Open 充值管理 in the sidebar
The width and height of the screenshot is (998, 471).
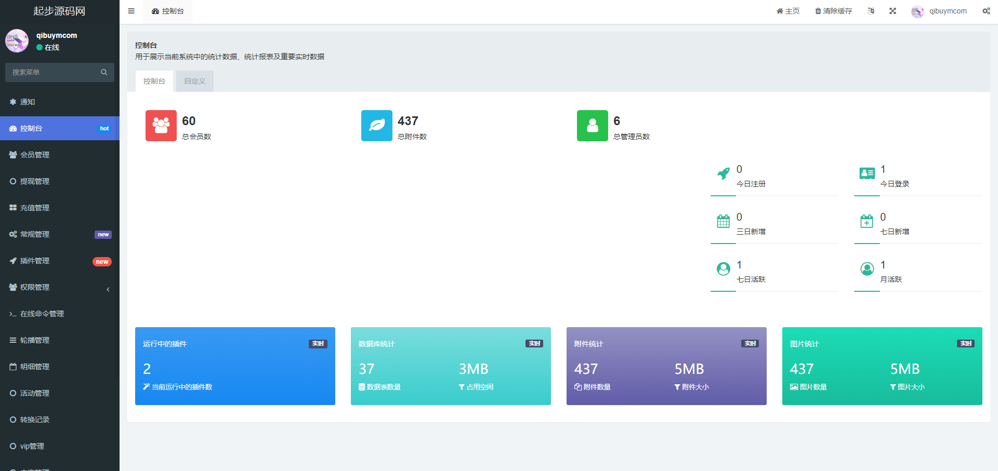pyautogui.click(x=60, y=208)
